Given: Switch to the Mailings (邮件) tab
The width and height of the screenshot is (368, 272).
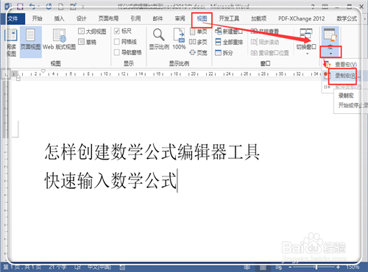Looking at the screenshot, I should (x=158, y=18).
